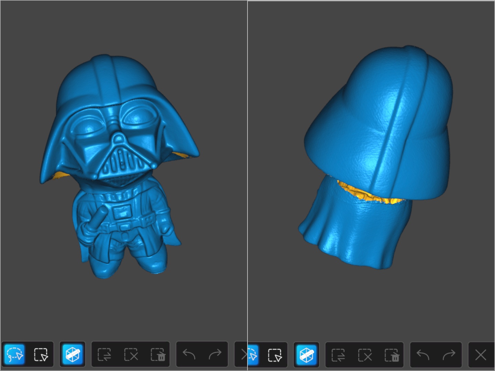This screenshot has width=495, height=371.
Task: Delete selected data using right toolbar trash icon
Action: (391, 355)
